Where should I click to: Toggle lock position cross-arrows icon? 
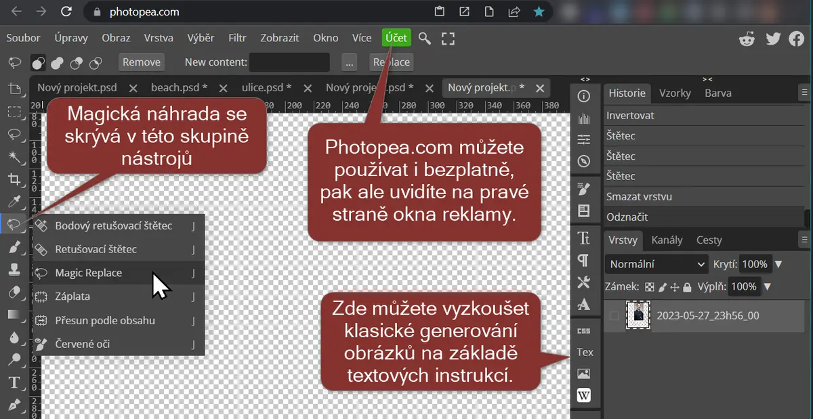pos(675,287)
